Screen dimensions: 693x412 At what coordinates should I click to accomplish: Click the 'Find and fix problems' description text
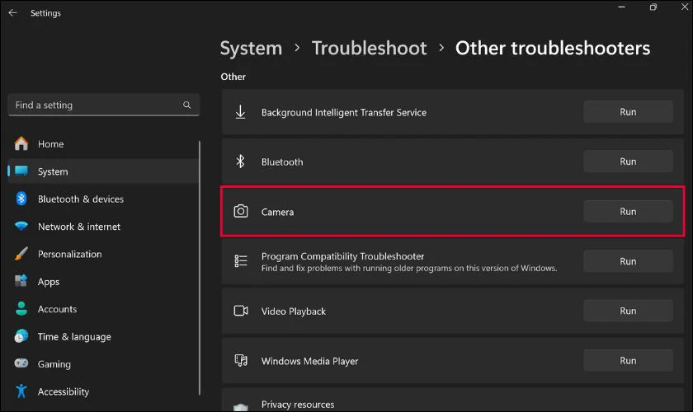tap(409, 268)
